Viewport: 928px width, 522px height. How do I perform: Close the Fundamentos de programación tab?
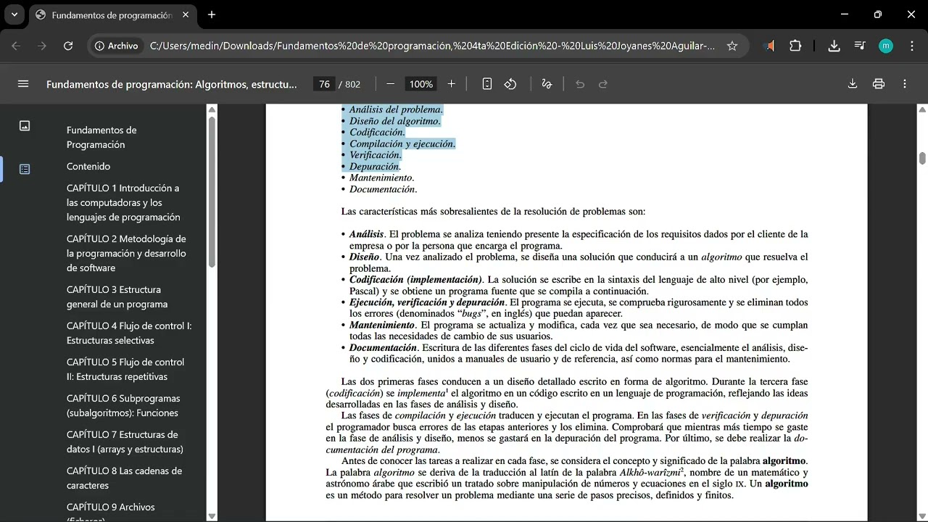[185, 15]
